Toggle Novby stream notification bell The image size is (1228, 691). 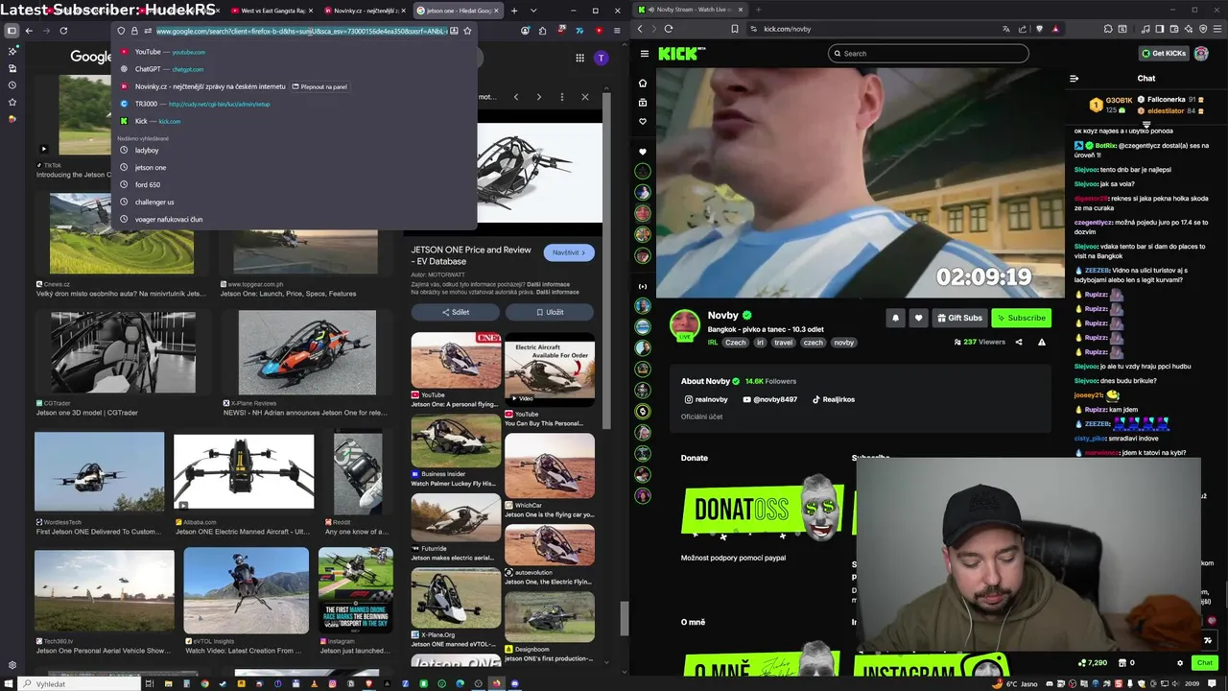coord(895,318)
